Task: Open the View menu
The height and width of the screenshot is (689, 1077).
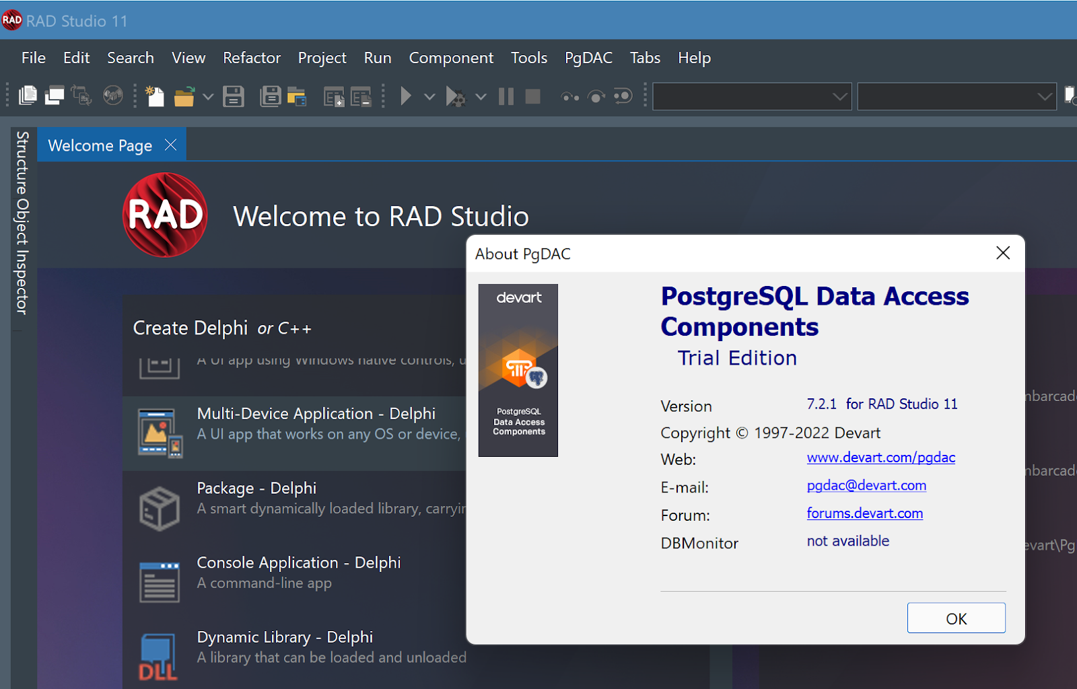Action: coord(188,58)
